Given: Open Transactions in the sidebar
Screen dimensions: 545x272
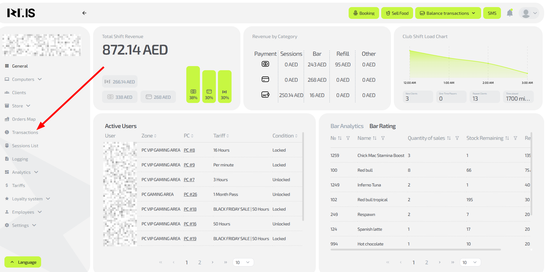Looking at the screenshot, I should [x=25, y=132].
